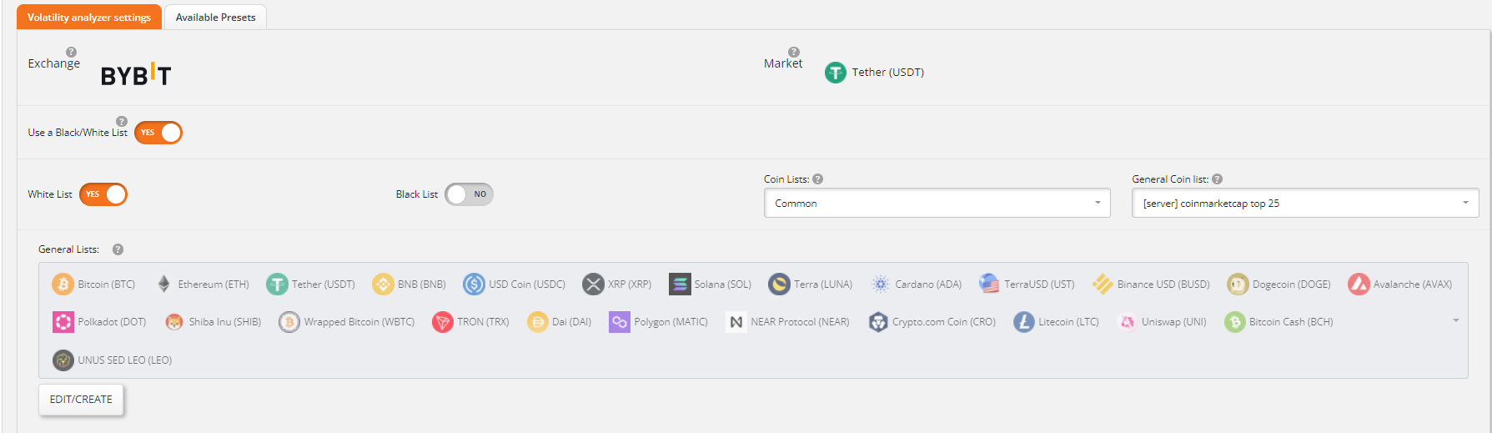Click the Dai (DAI) coin icon
Screen dimensions: 1492x433
pos(538,322)
